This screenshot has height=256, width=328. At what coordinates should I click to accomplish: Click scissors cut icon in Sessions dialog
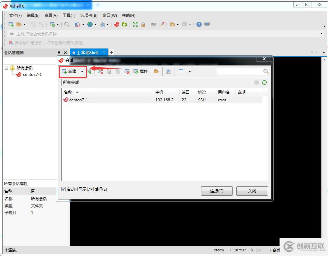pos(100,71)
